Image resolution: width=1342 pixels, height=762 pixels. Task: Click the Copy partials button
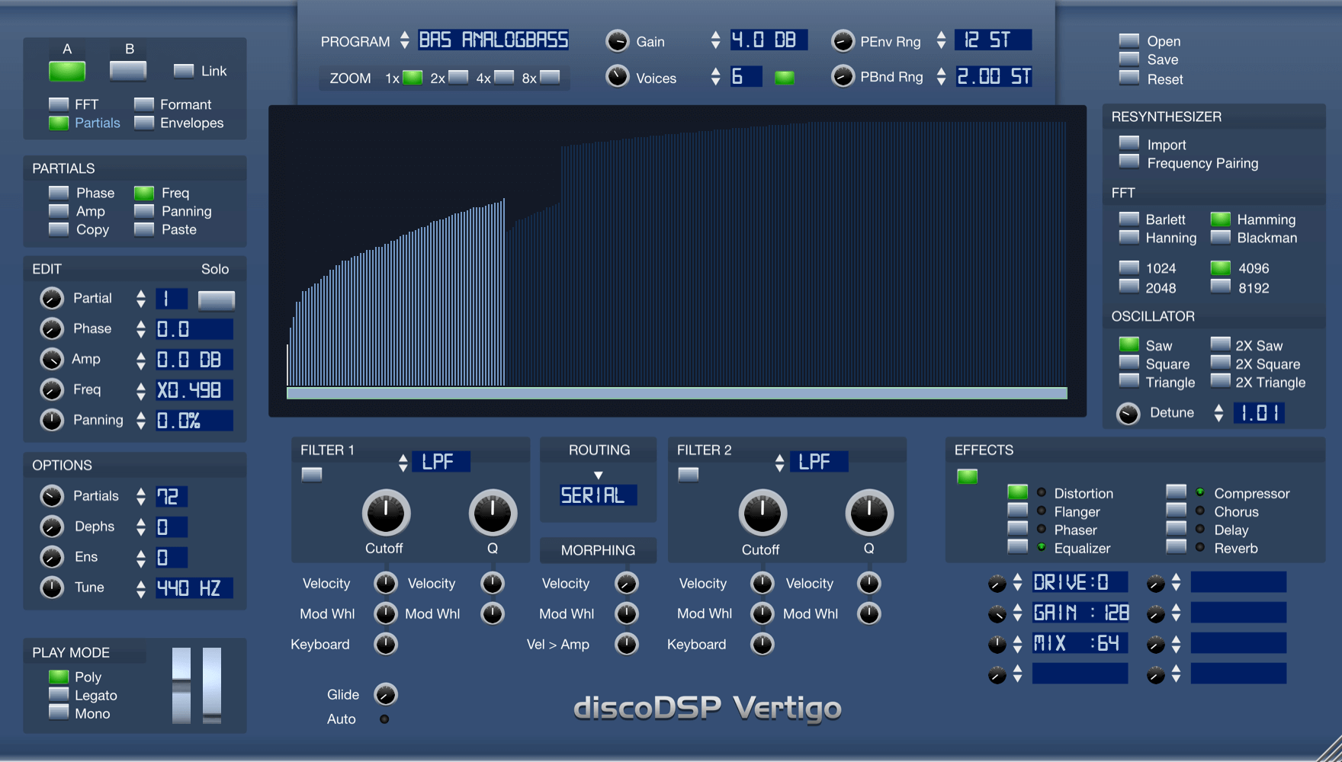point(59,229)
